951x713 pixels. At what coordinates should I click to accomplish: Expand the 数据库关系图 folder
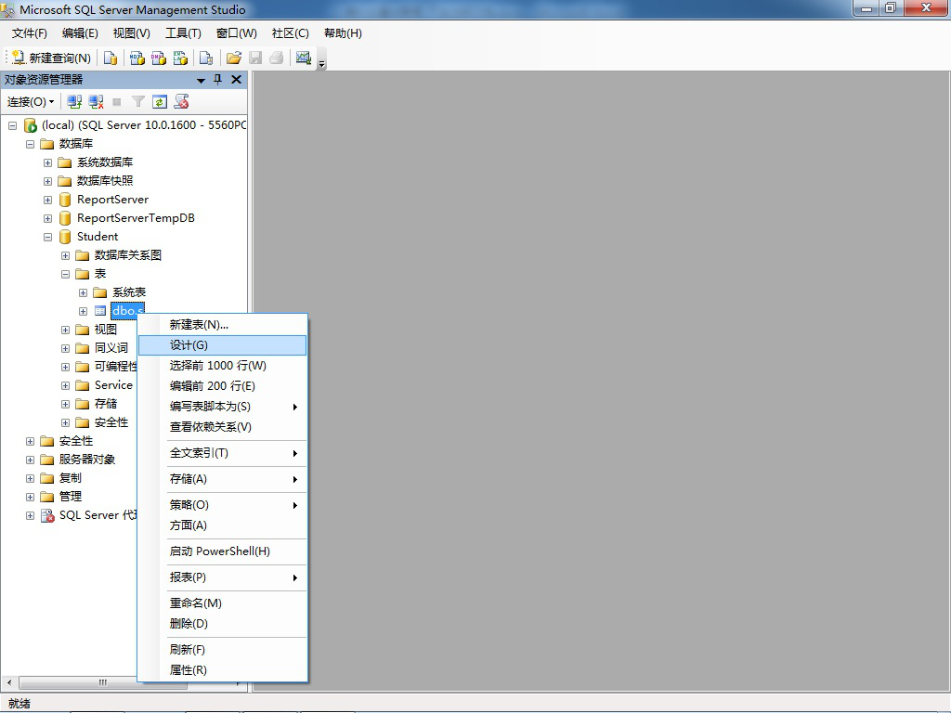(65, 255)
